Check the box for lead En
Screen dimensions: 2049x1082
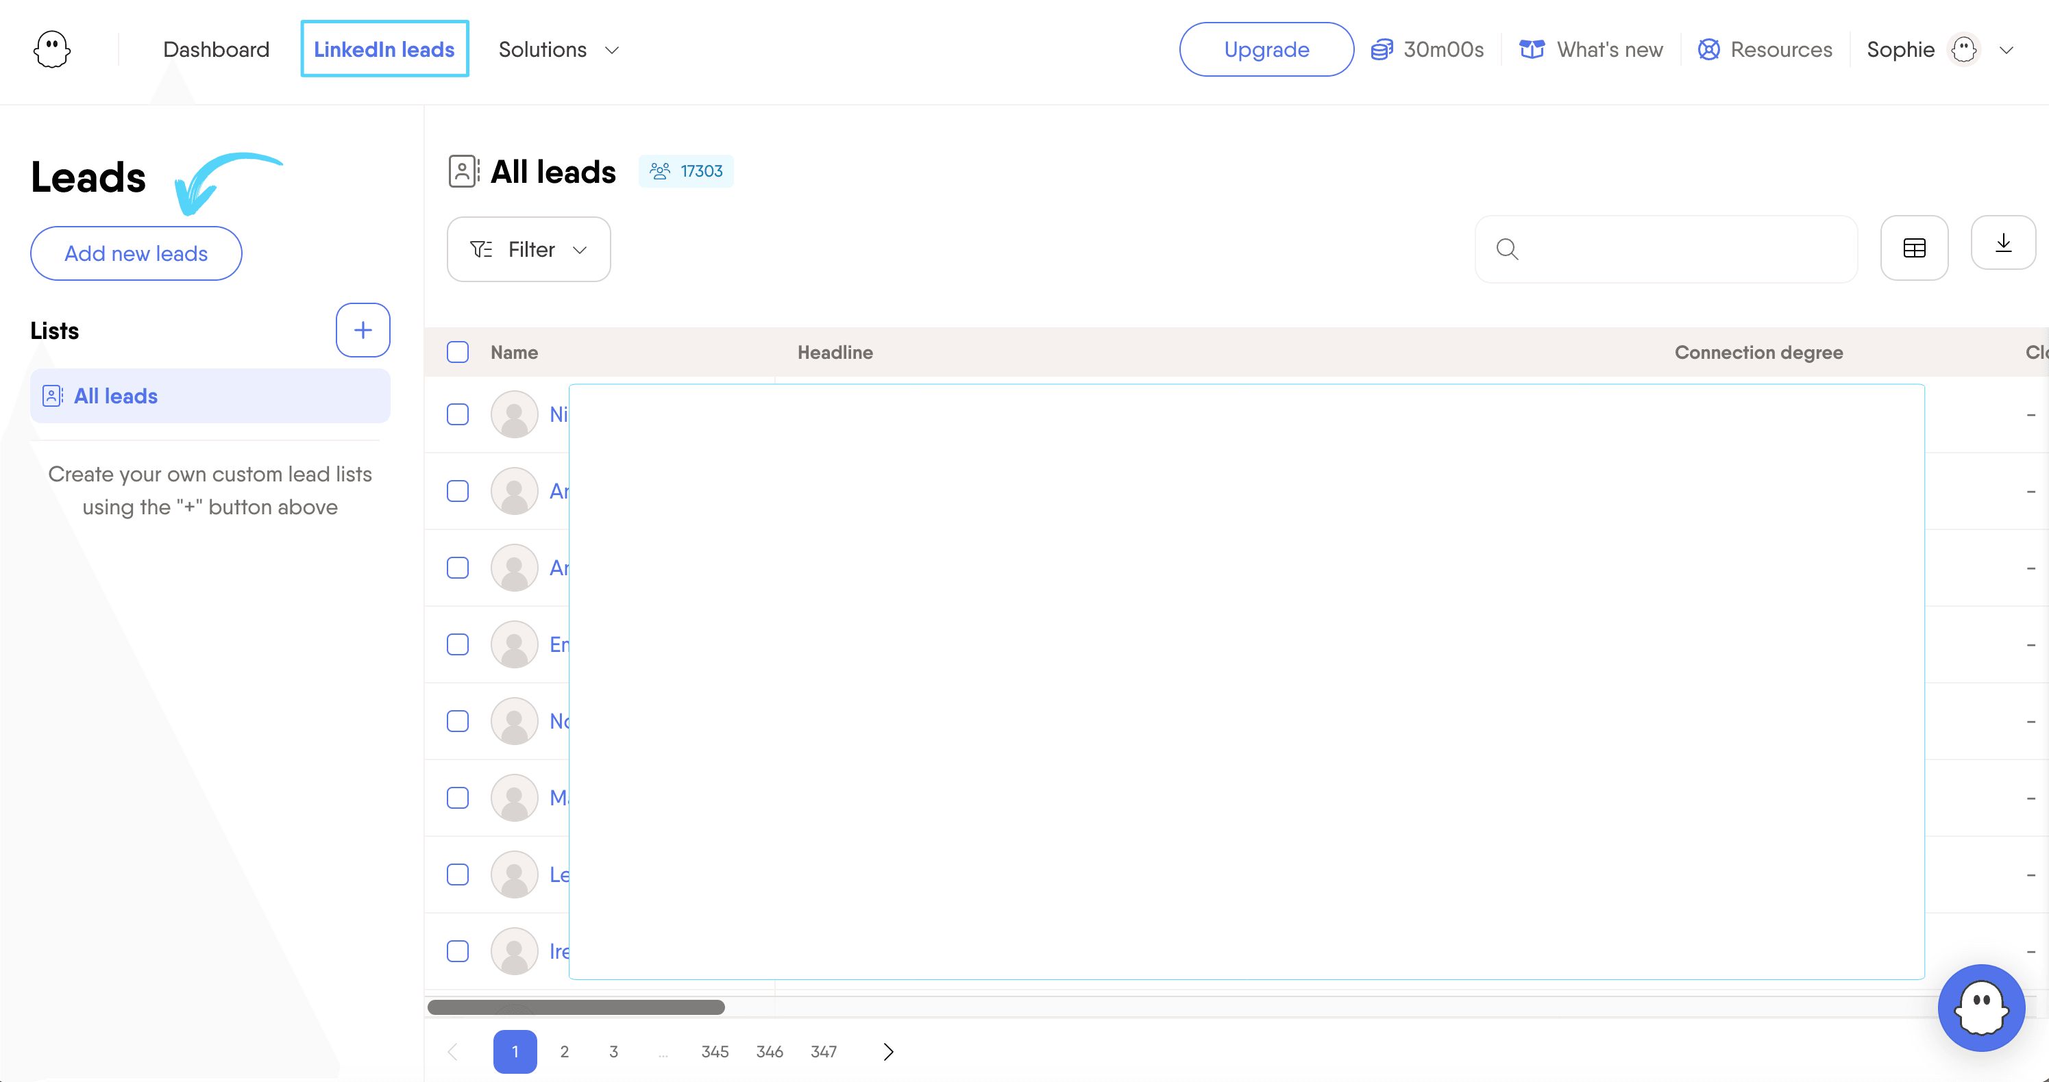pyautogui.click(x=457, y=644)
